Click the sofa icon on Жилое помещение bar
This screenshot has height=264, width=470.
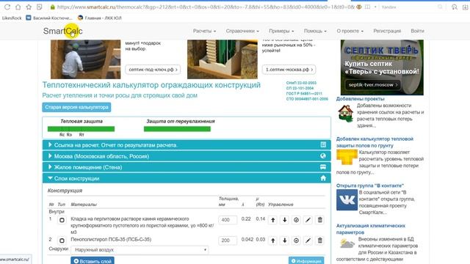click(323, 167)
